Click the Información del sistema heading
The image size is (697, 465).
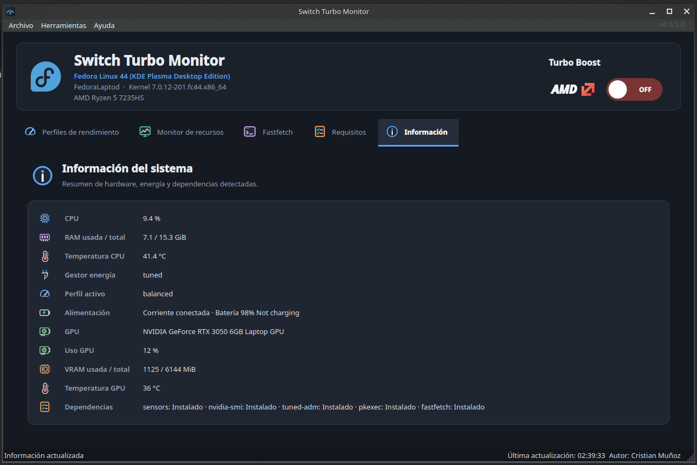(x=127, y=169)
